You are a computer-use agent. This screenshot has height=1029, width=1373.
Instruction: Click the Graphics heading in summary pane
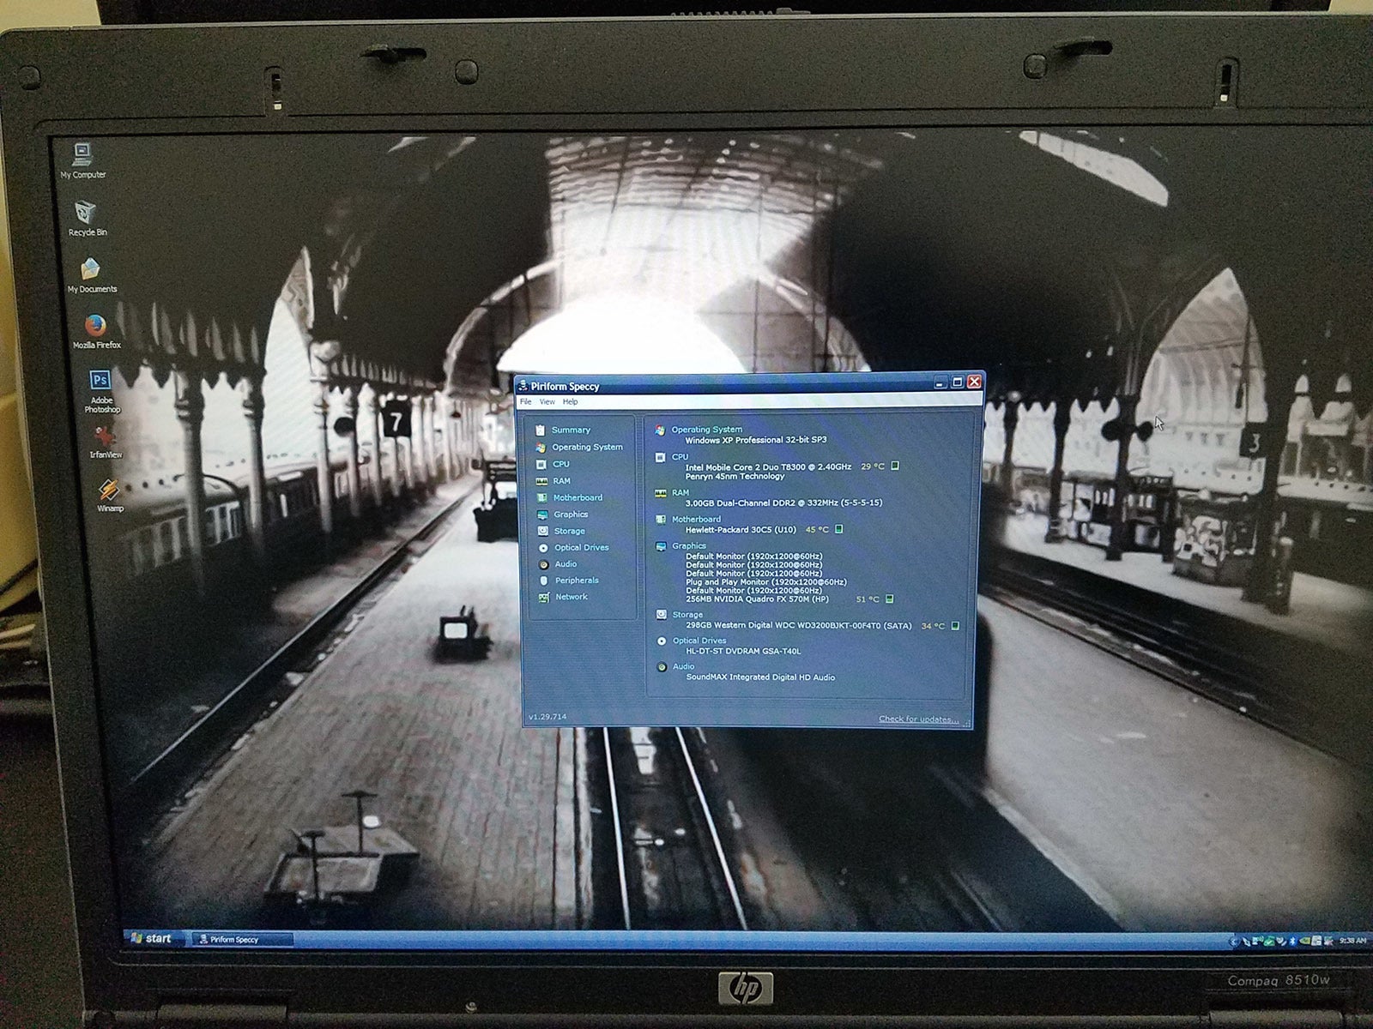(x=689, y=546)
